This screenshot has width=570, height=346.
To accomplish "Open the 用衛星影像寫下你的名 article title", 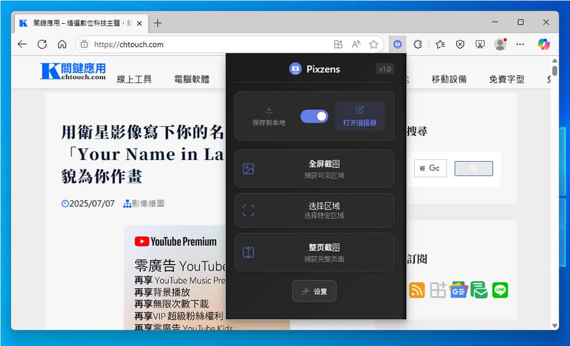I will pos(143,154).
